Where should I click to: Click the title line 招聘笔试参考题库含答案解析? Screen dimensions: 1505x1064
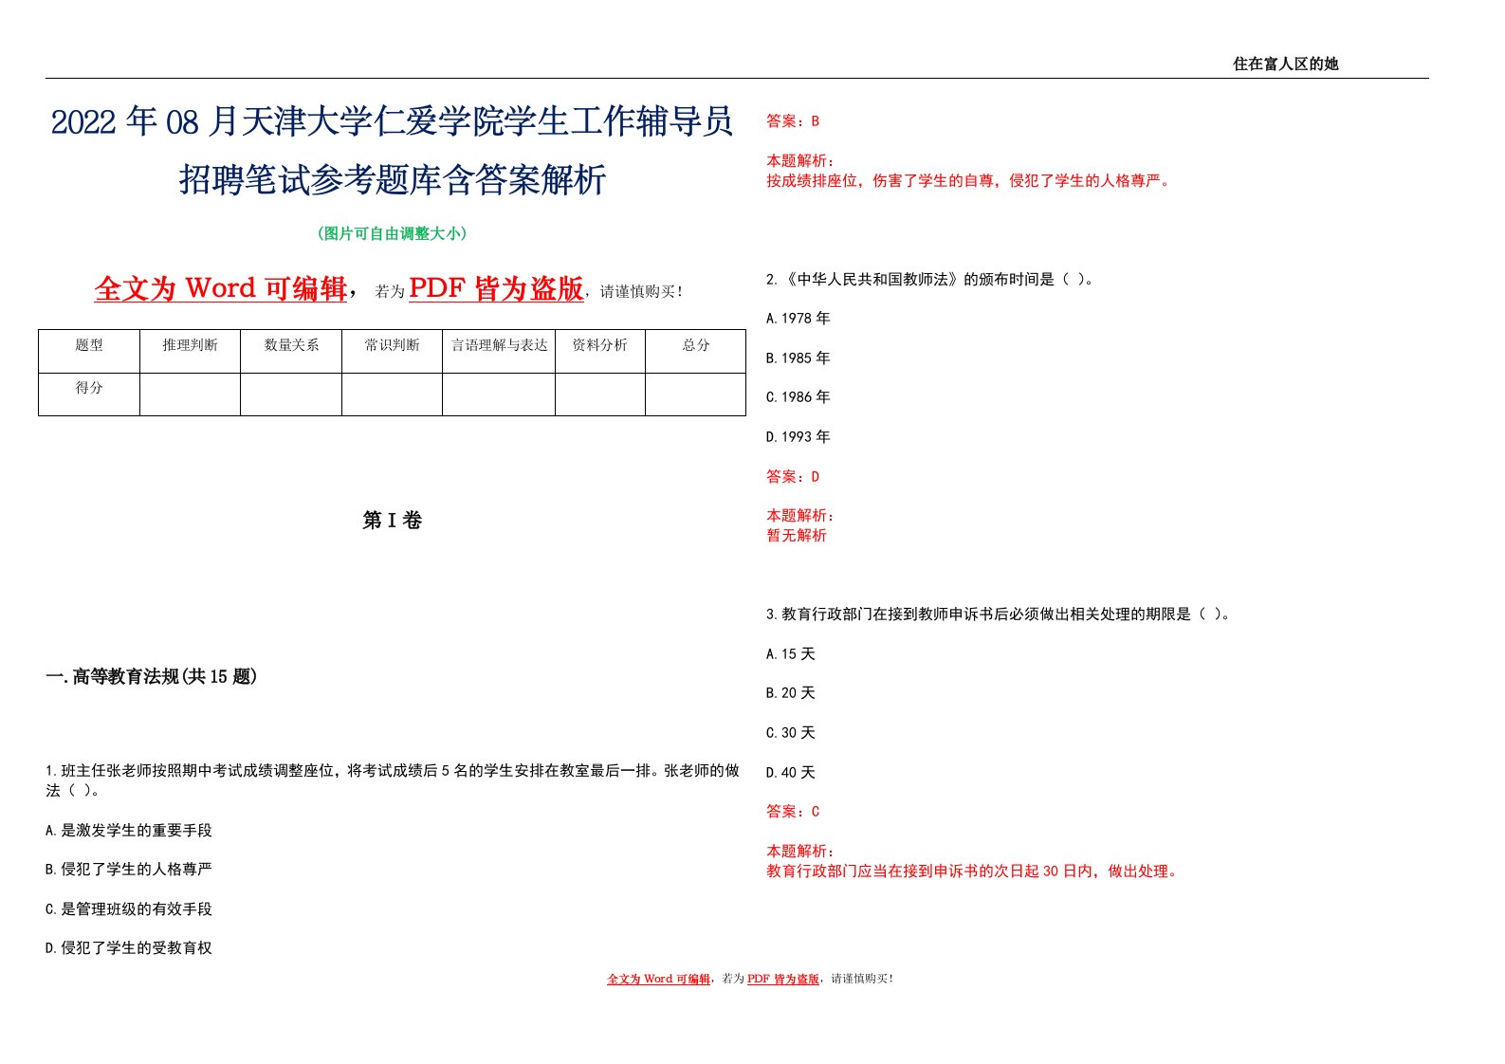pyautogui.click(x=392, y=179)
